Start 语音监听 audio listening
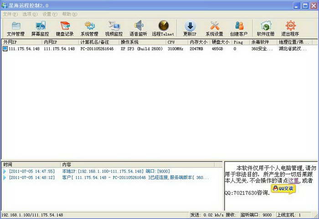Screen dimensions: 319x219 click(138, 28)
